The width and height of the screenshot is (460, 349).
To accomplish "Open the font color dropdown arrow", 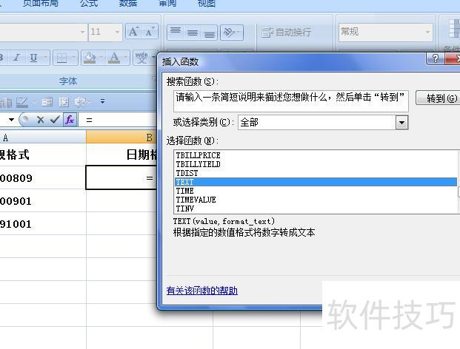I will pos(126,58).
